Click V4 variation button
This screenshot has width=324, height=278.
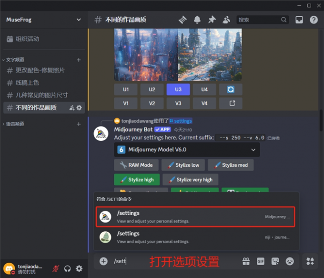click(204, 103)
